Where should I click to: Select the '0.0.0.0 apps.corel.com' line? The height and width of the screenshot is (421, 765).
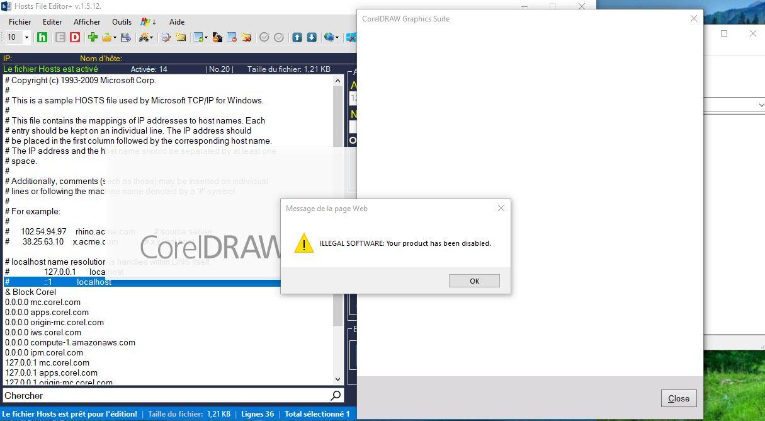pyautogui.click(x=47, y=312)
